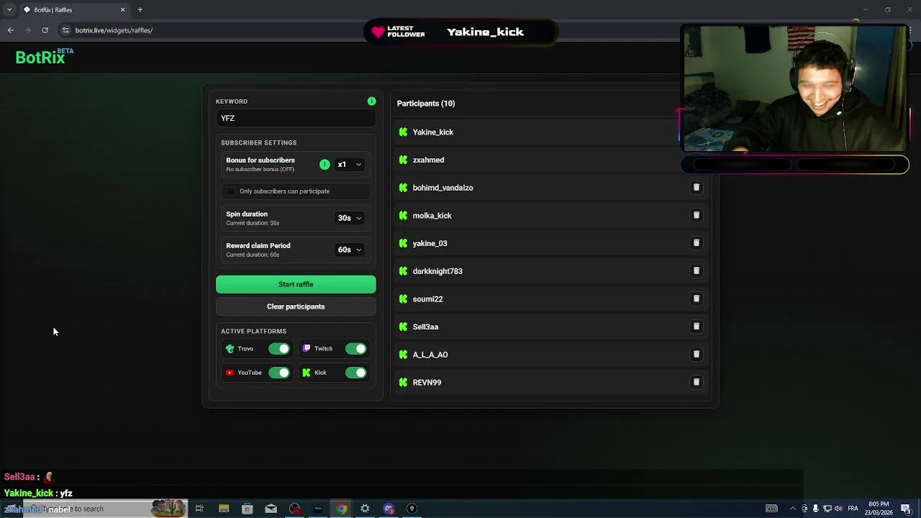Open site info icon in address bar
Screen dimensions: 921x518
point(65,30)
